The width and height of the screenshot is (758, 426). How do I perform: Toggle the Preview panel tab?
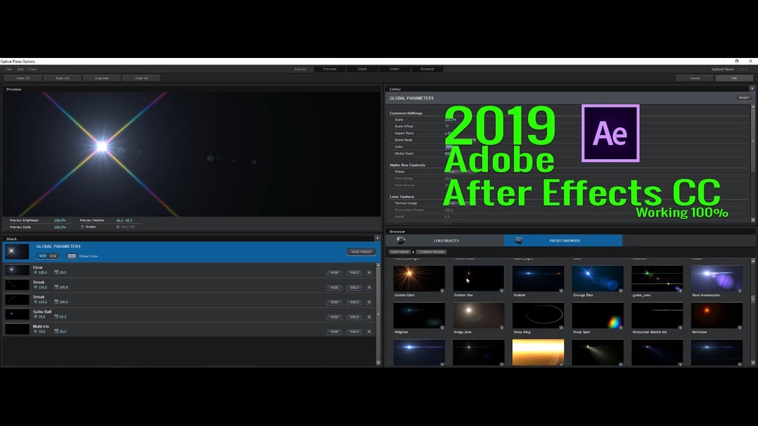tap(330, 69)
